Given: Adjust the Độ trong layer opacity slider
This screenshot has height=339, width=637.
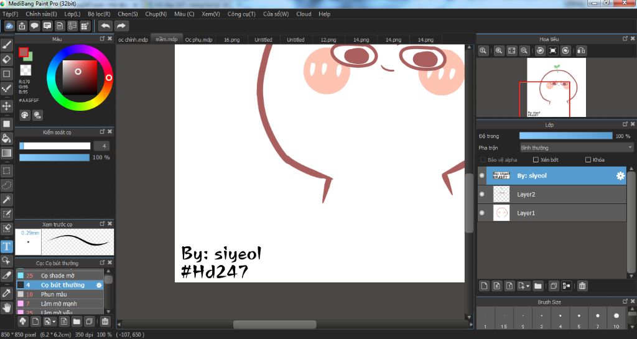Looking at the screenshot, I should point(565,136).
